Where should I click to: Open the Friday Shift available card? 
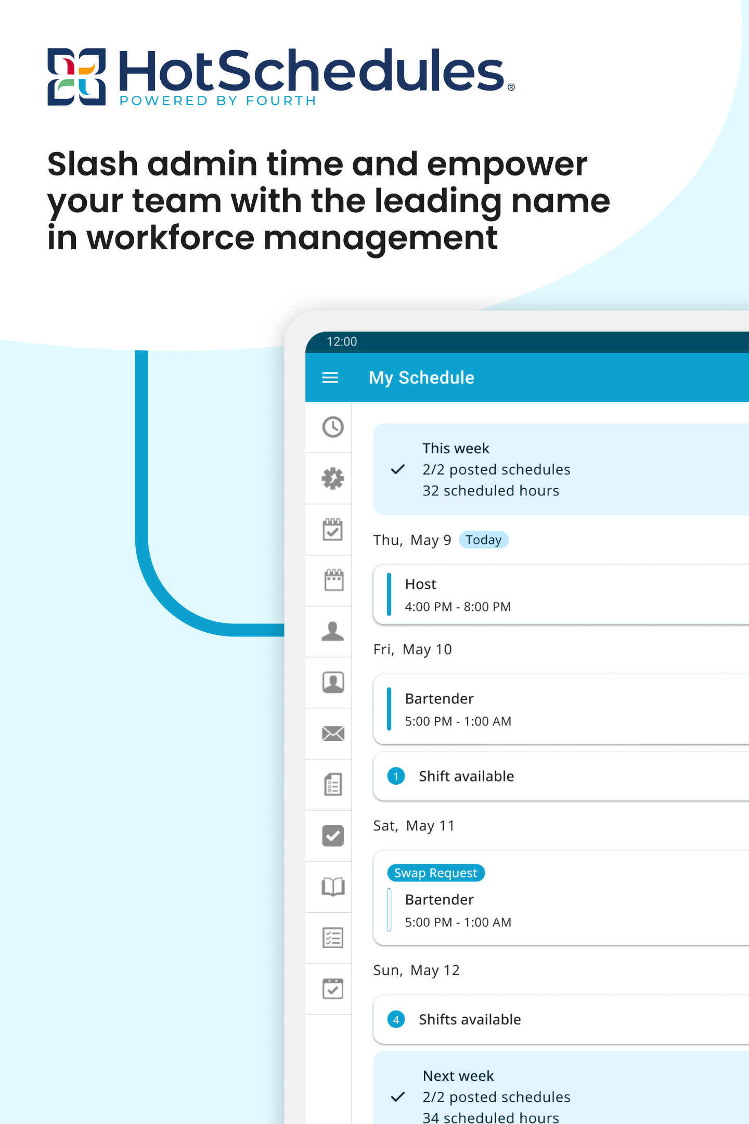tap(561, 776)
